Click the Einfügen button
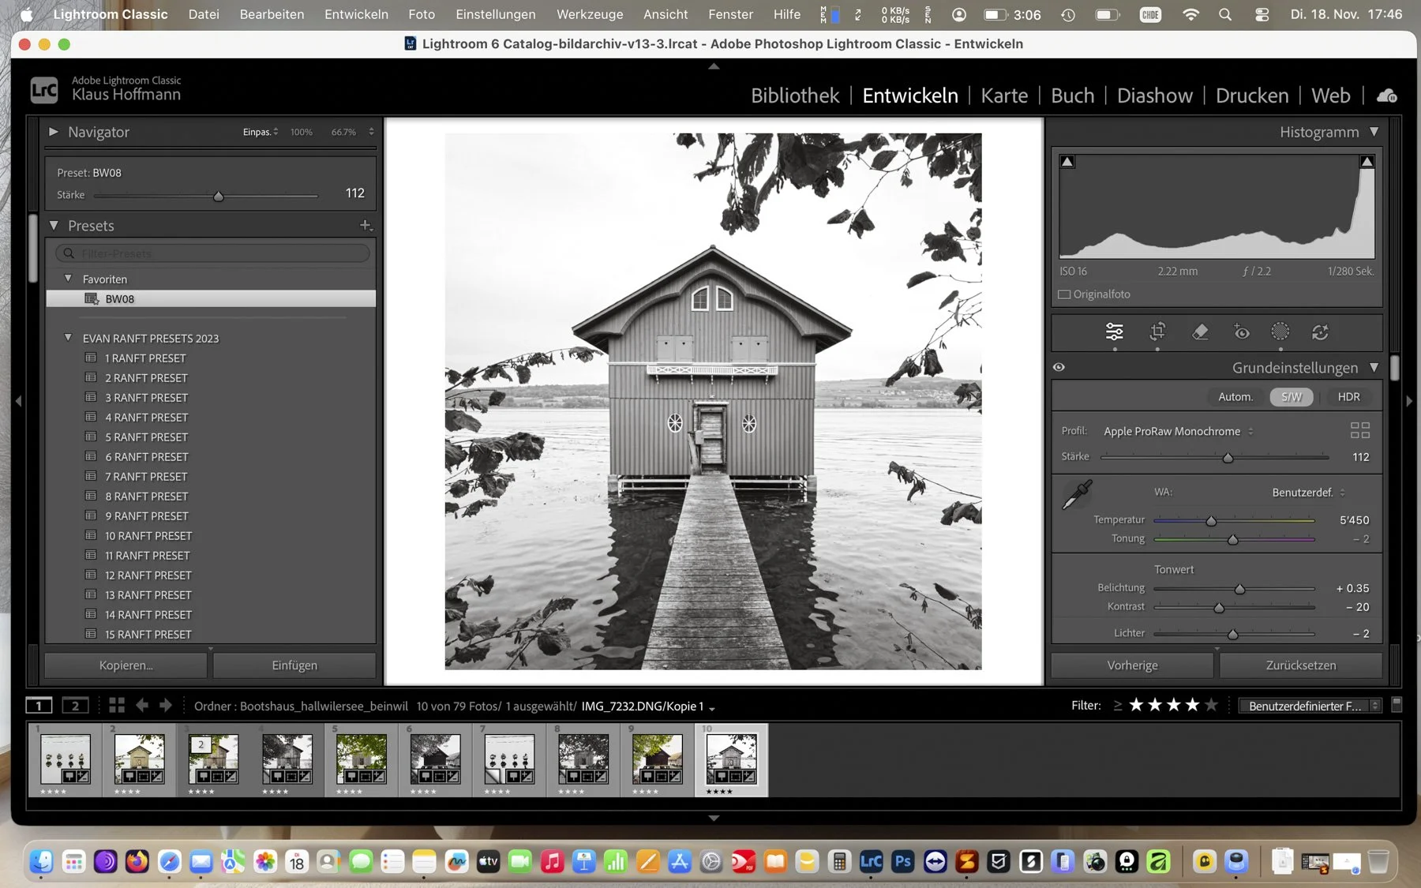 click(294, 665)
